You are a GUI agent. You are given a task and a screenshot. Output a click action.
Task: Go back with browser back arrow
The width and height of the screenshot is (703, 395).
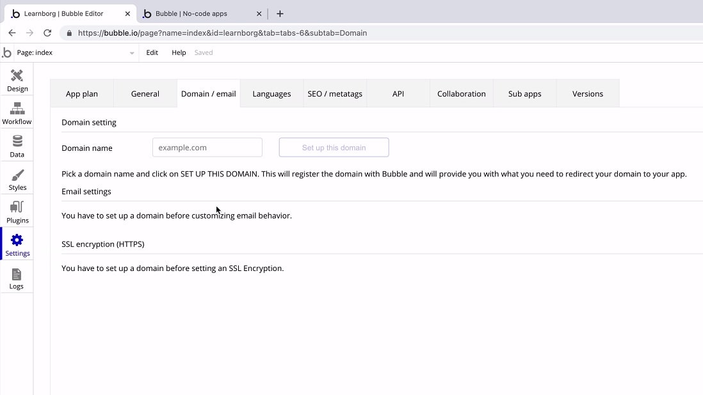(12, 33)
